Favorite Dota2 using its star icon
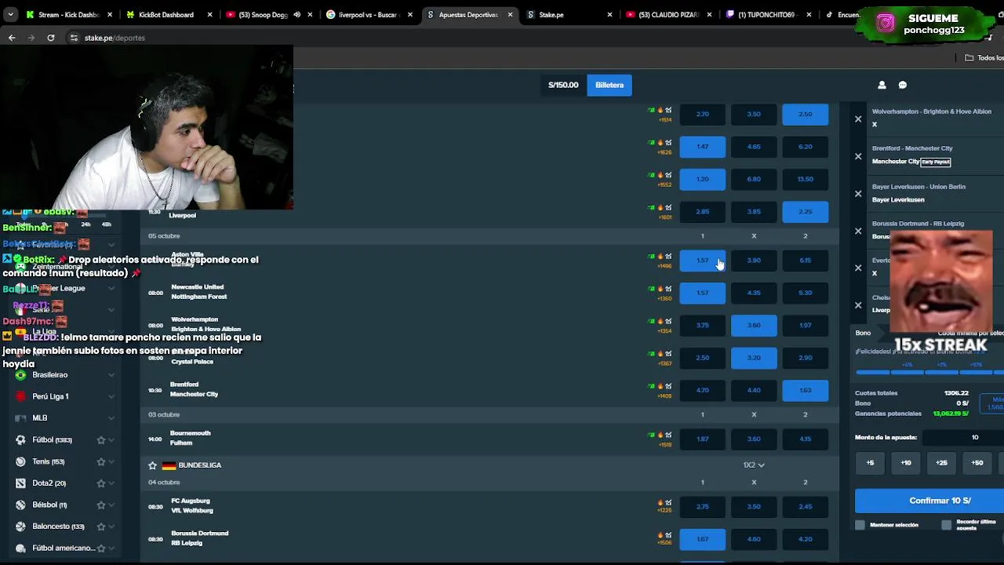This screenshot has height=565, width=1004. click(x=100, y=483)
